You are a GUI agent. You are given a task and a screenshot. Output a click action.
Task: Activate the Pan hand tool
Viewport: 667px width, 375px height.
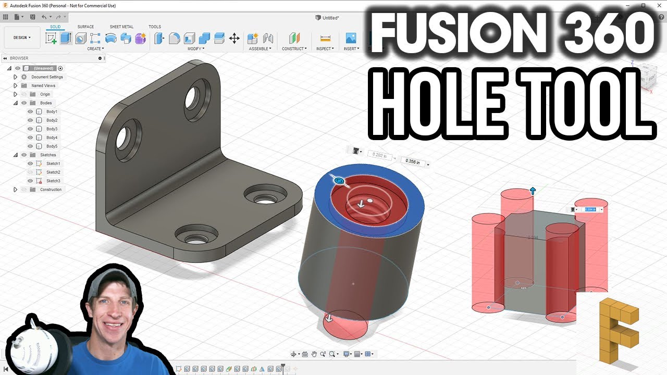point(314,354)
